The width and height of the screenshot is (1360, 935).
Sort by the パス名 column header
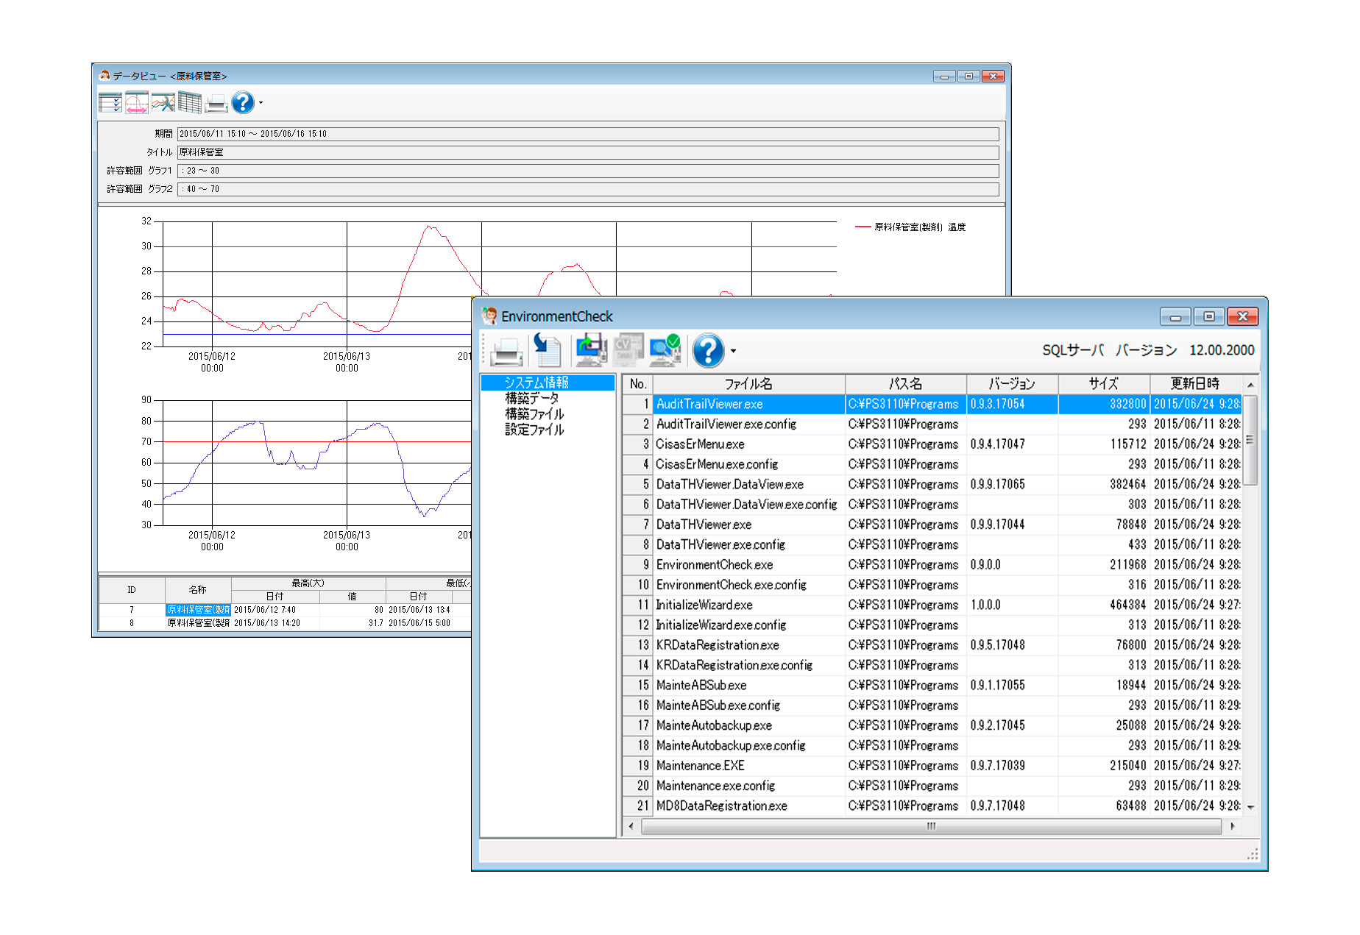[906, 384]
